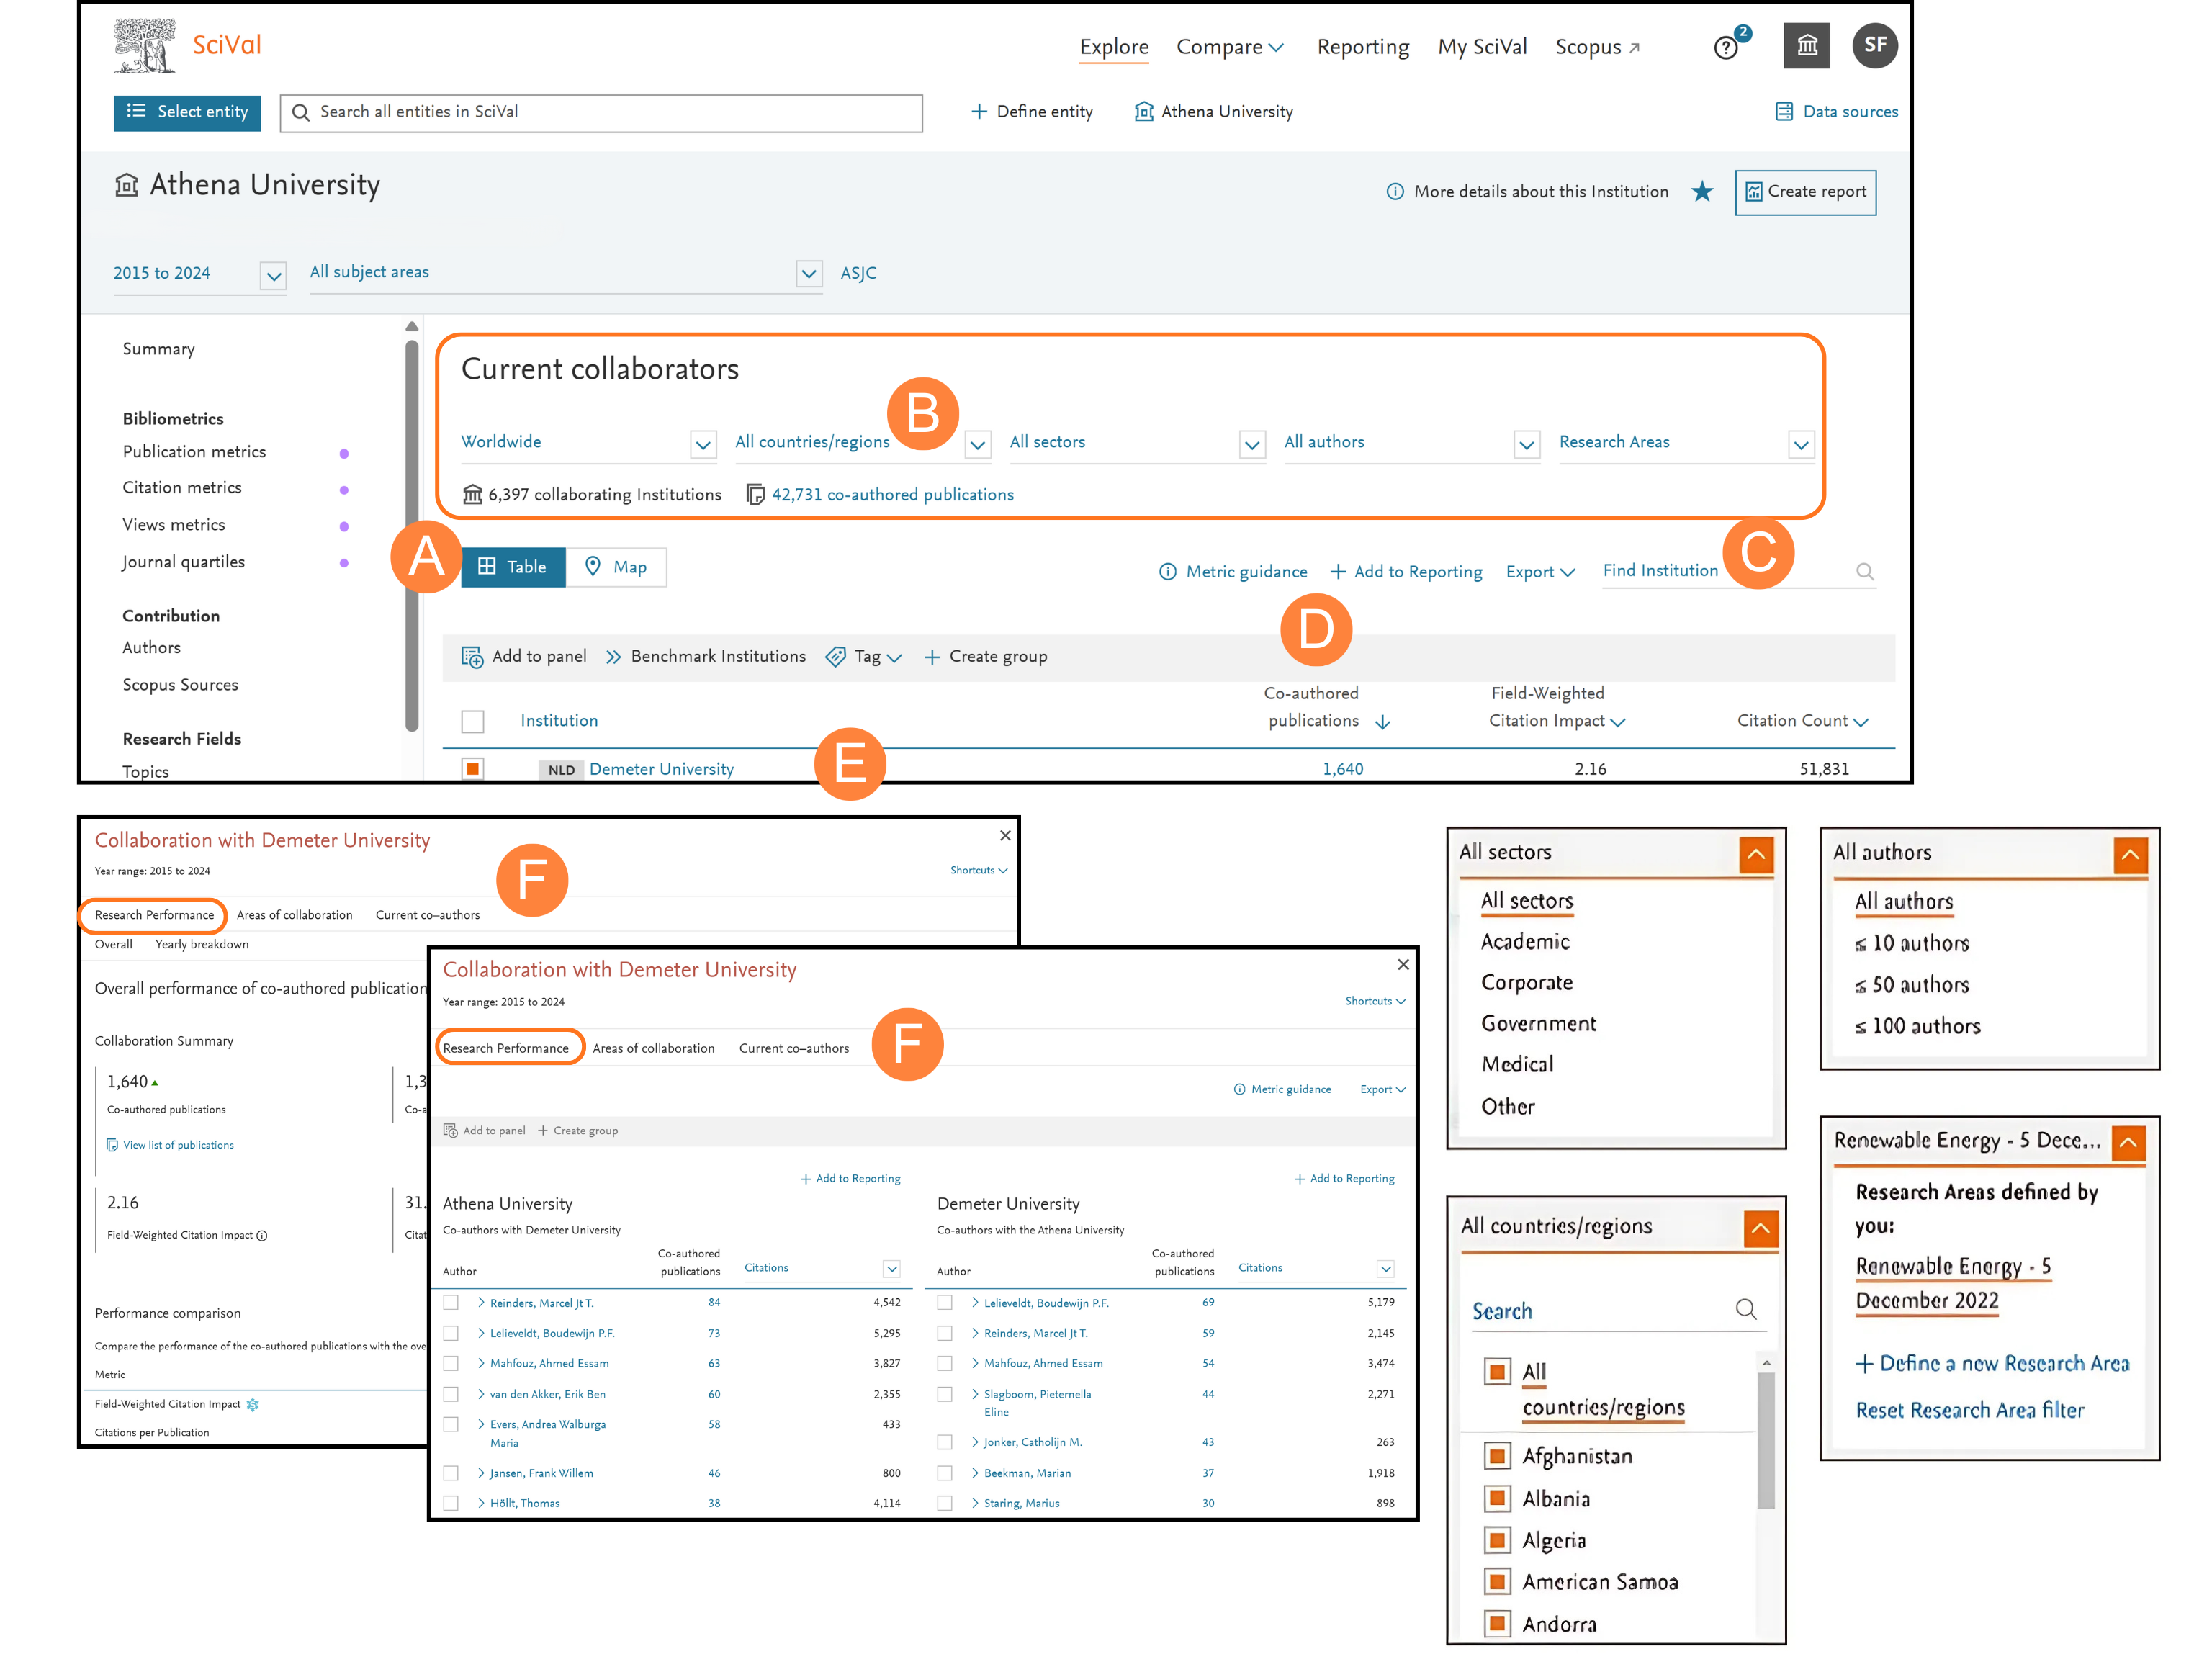This screenshot has height=1672, width=2212.
Task: Open the SF user profile avatar
Action: (x=1875, y=45)
